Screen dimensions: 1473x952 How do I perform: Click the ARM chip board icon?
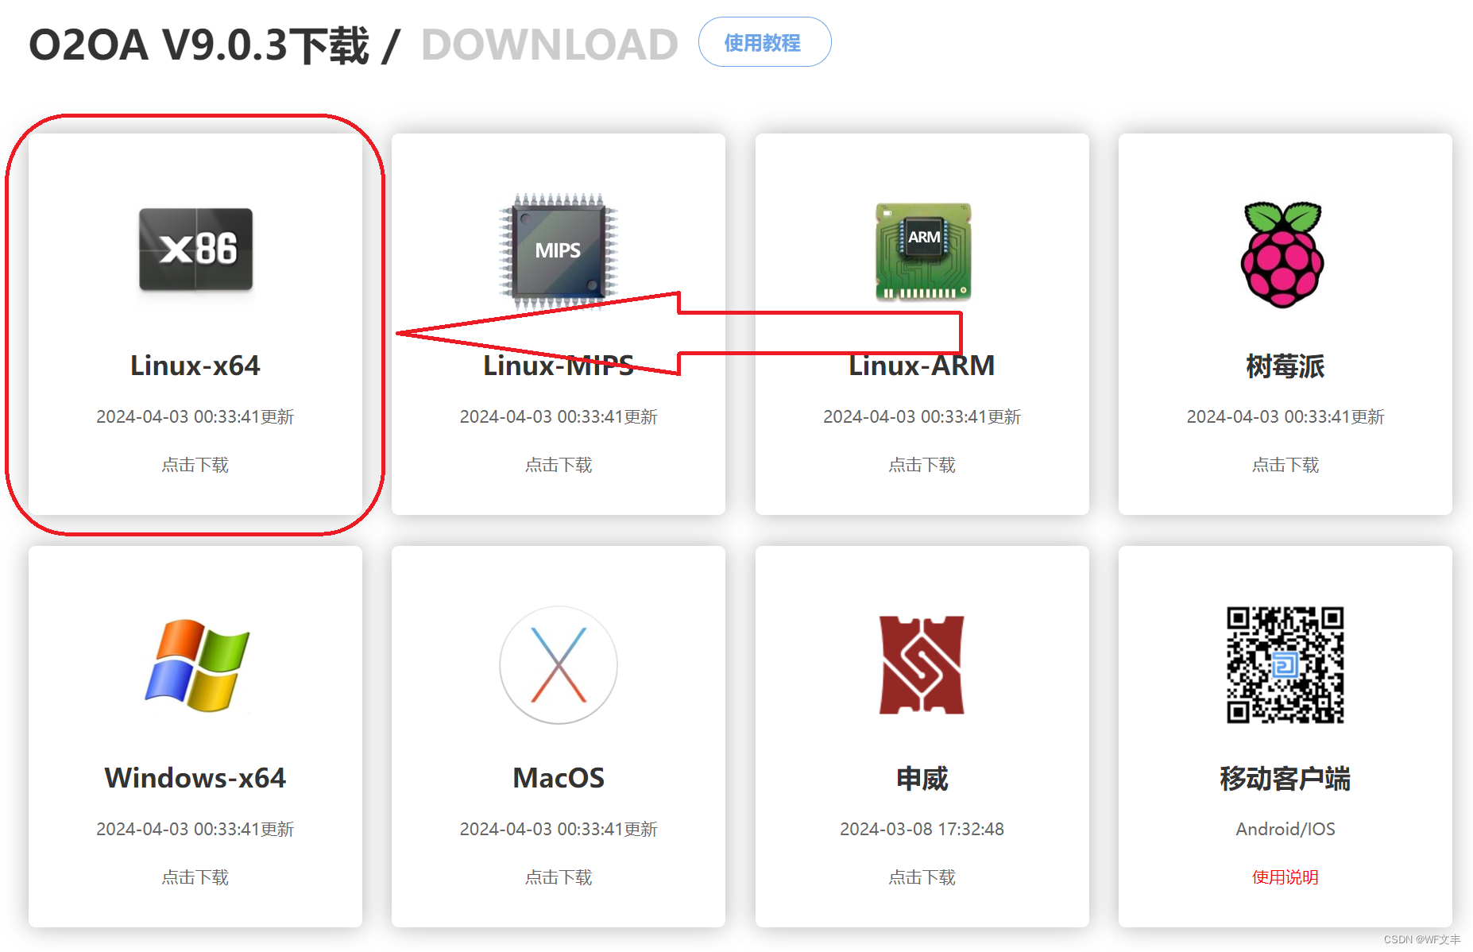click(x=922, y=253)
